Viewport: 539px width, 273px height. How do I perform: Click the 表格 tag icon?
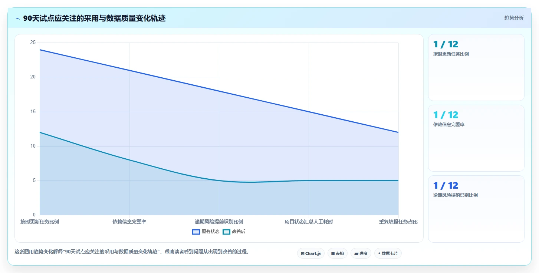(x=333, y=254)
